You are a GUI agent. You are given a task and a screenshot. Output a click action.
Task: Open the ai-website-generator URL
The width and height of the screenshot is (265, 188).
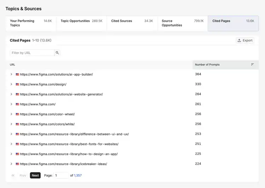61,94
